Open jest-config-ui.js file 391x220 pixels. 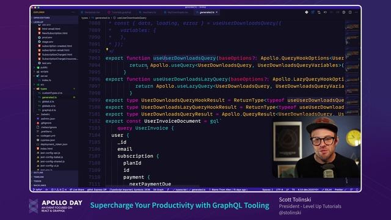49,166
